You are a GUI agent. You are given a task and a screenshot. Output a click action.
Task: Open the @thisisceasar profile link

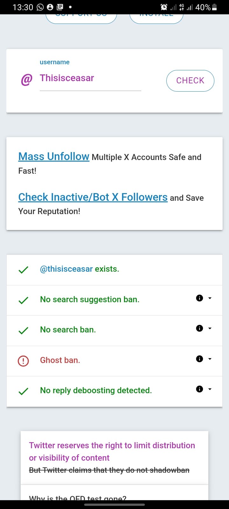tap(66, 269)
